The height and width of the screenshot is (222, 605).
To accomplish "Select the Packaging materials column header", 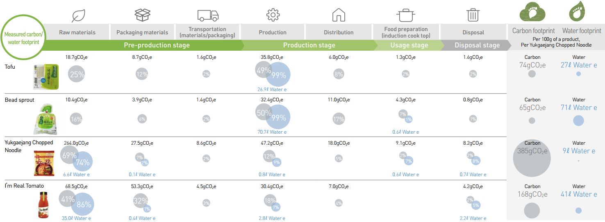I will coord(142,32).
